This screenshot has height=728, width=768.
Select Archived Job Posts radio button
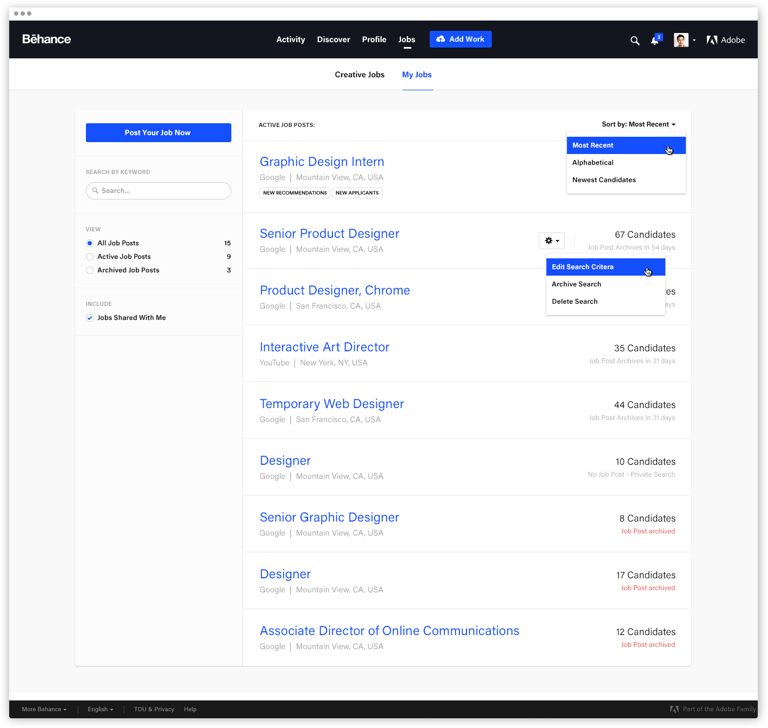point(90,270)
